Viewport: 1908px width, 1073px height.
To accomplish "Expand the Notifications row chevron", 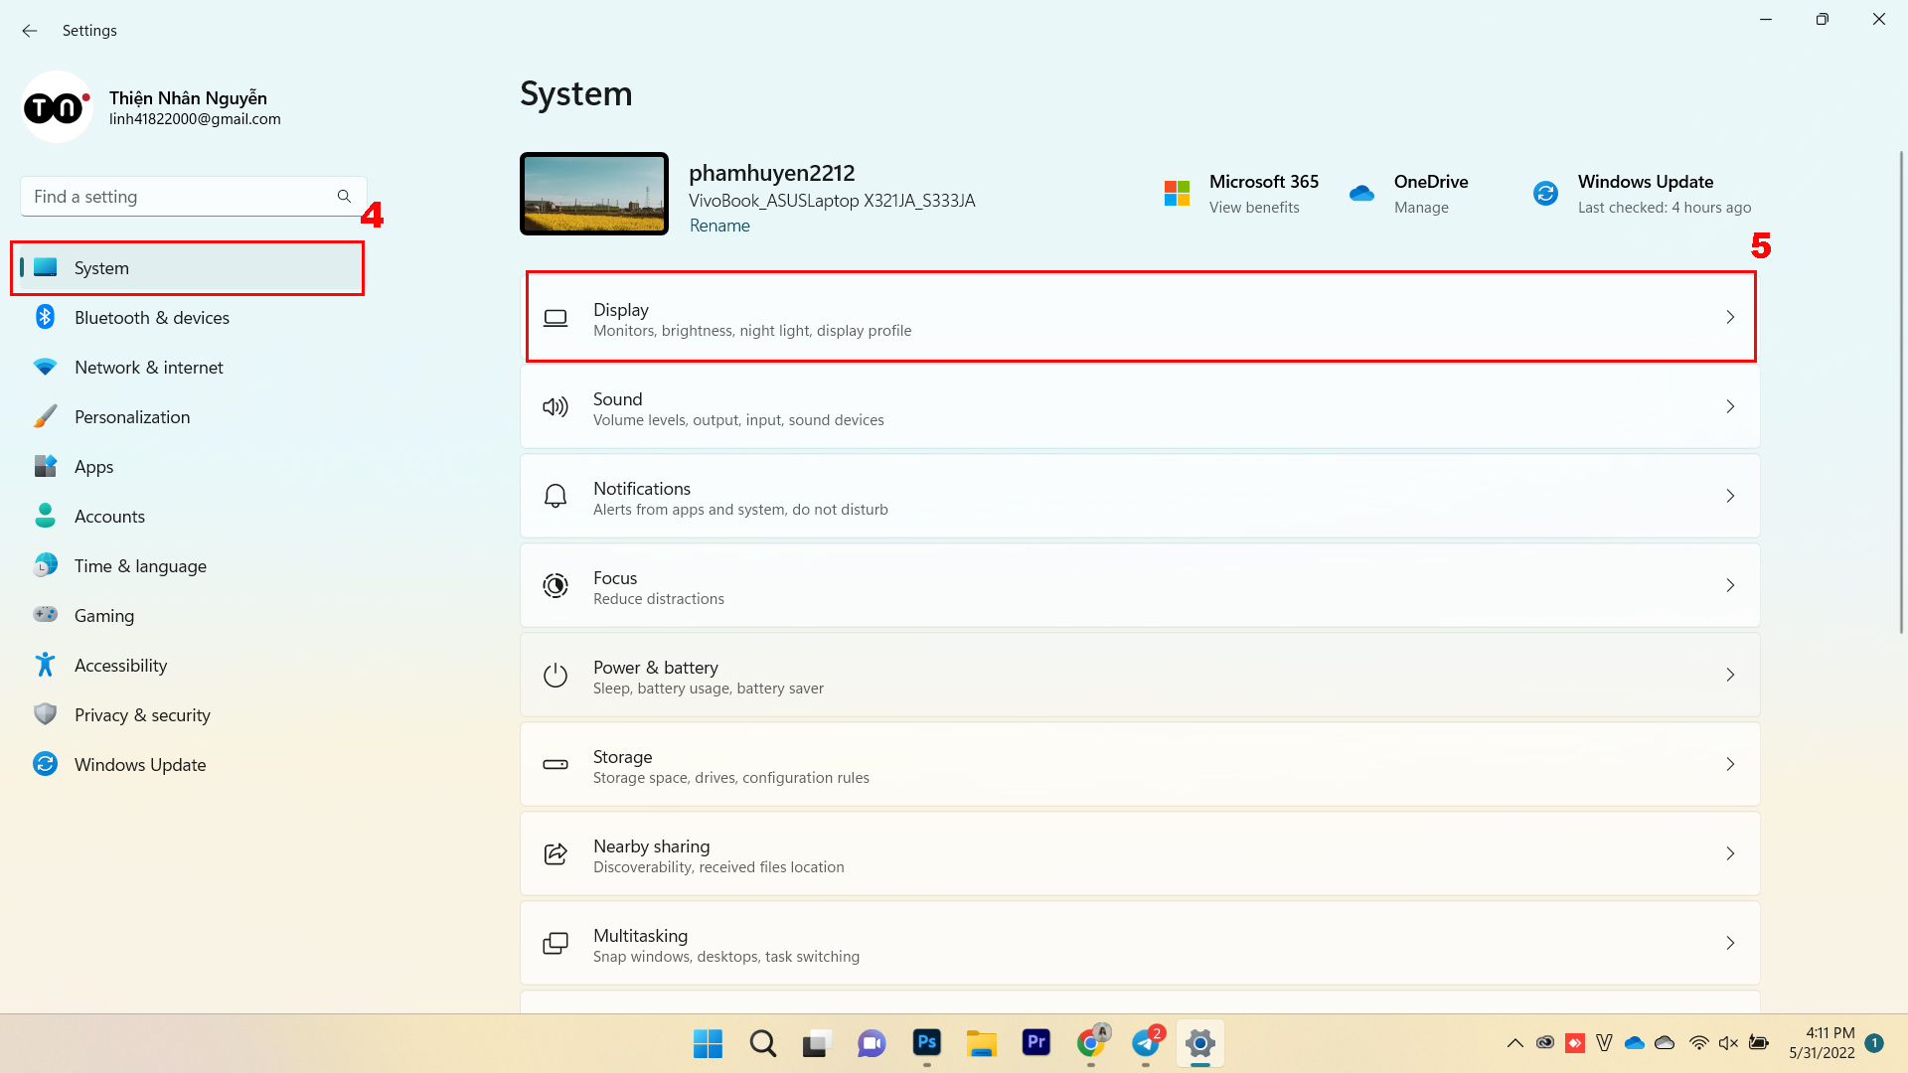I will click(x=1730, y=496).
